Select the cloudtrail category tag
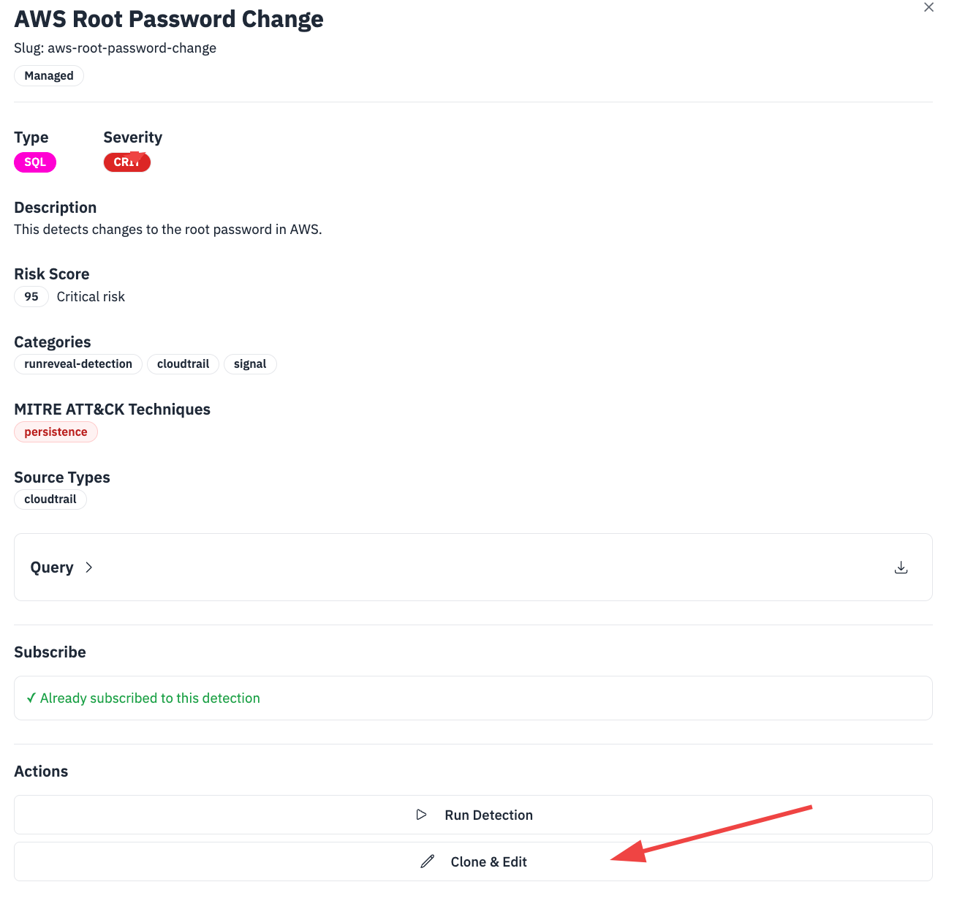The image size is (965, 920). tap(183, 364)
